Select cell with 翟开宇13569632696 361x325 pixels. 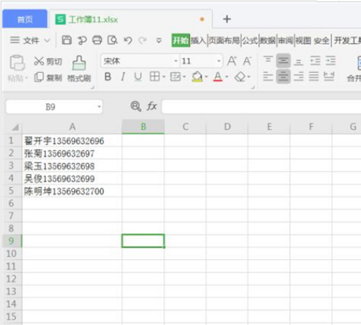point(72,140)
